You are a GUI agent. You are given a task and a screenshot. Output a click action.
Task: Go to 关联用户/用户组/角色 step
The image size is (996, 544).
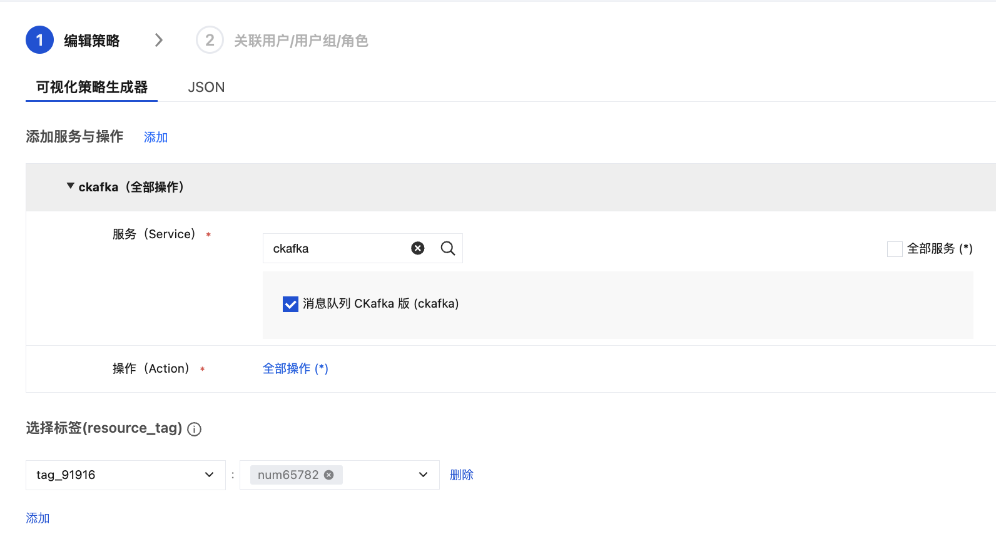tap(301, 41)
